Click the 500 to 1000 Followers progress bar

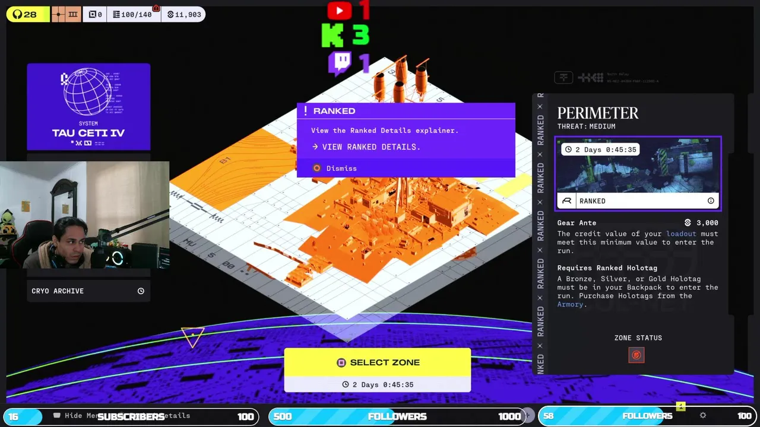(397, 416)
